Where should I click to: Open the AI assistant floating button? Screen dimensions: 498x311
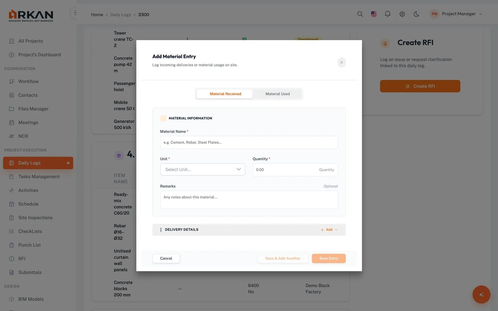[481, 295]
